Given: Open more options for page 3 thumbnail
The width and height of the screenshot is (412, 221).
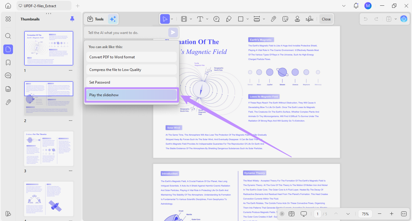Looking at the screenshot, I should click(71, 171).
